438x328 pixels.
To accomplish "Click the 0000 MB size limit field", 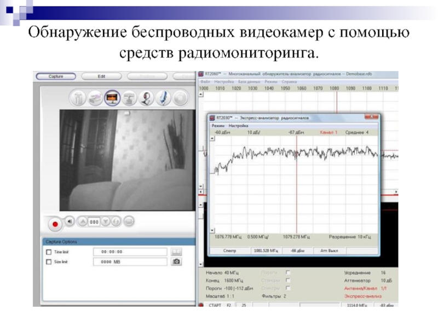I will click(x=130, y=262).
